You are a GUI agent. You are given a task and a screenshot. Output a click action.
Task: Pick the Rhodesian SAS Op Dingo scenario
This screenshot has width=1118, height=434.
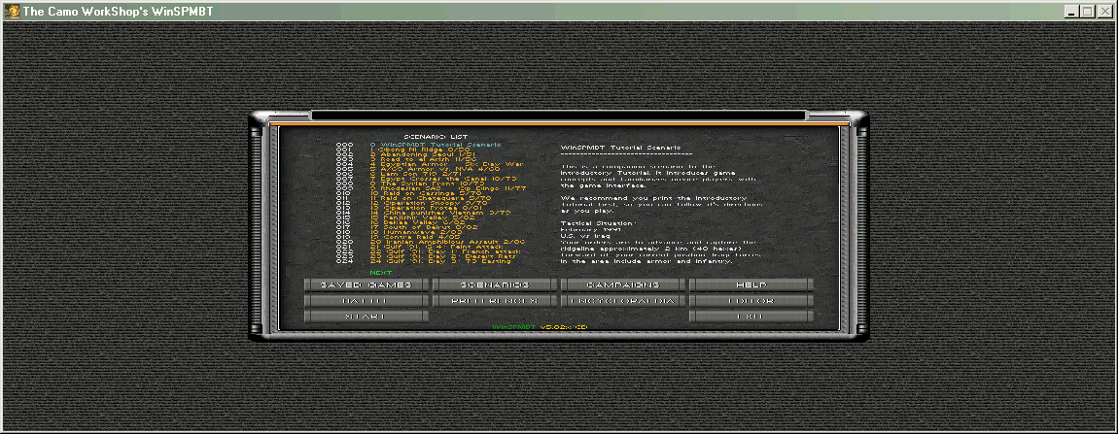437,186
